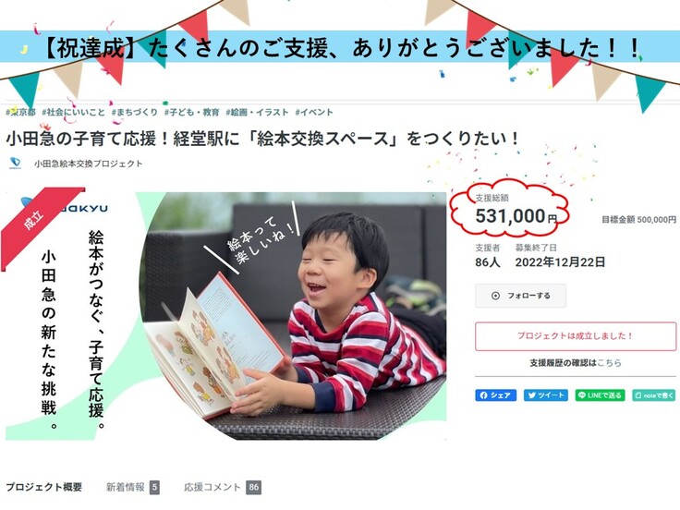The image size is (680, 510).
Task: Select the #社会にいいこと hashtag
Action: pos(73,113)
